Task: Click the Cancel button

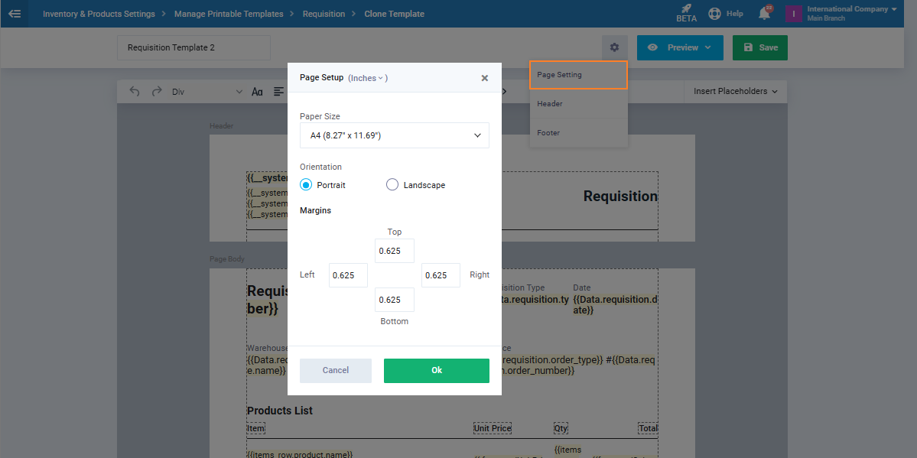Action: point(335,370)
